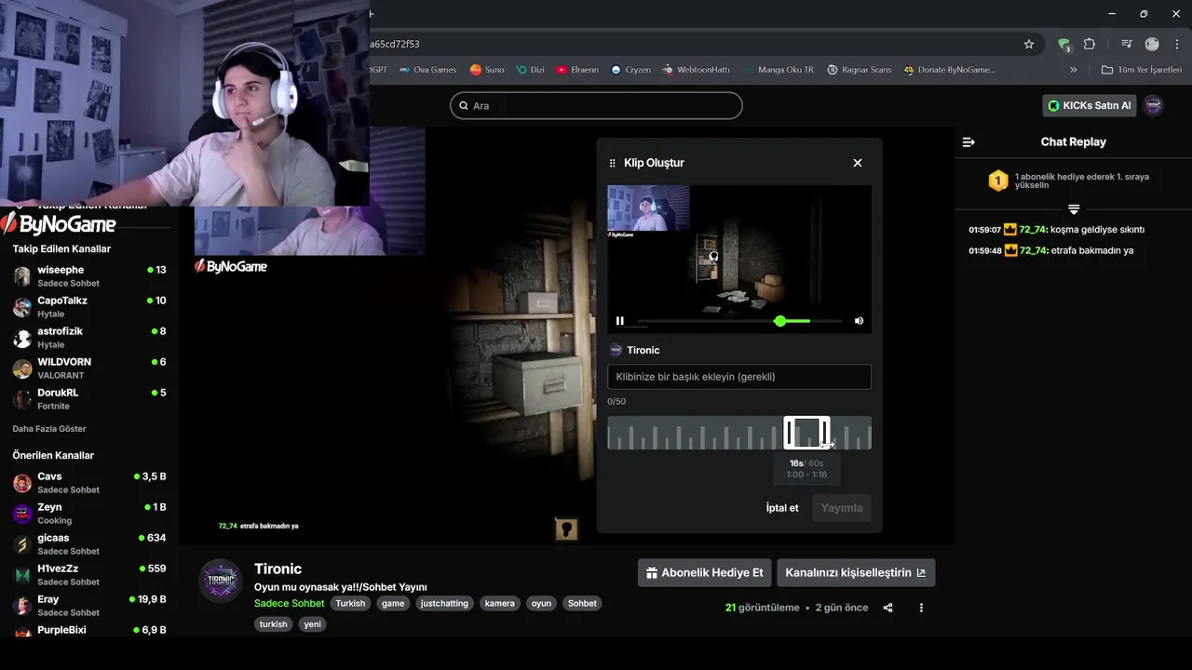Select the justchatting tag

click(444, 603)
